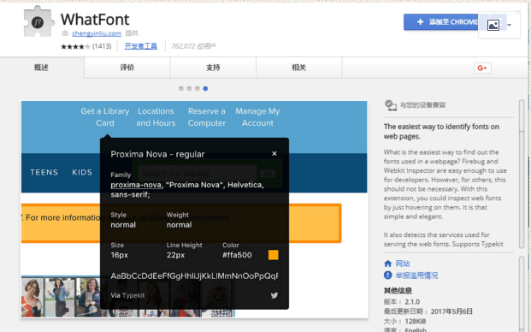Screen dimensions: 531x332
Task: Open the dropdown arrow next to image icon
Action: [x=509, y=25]
